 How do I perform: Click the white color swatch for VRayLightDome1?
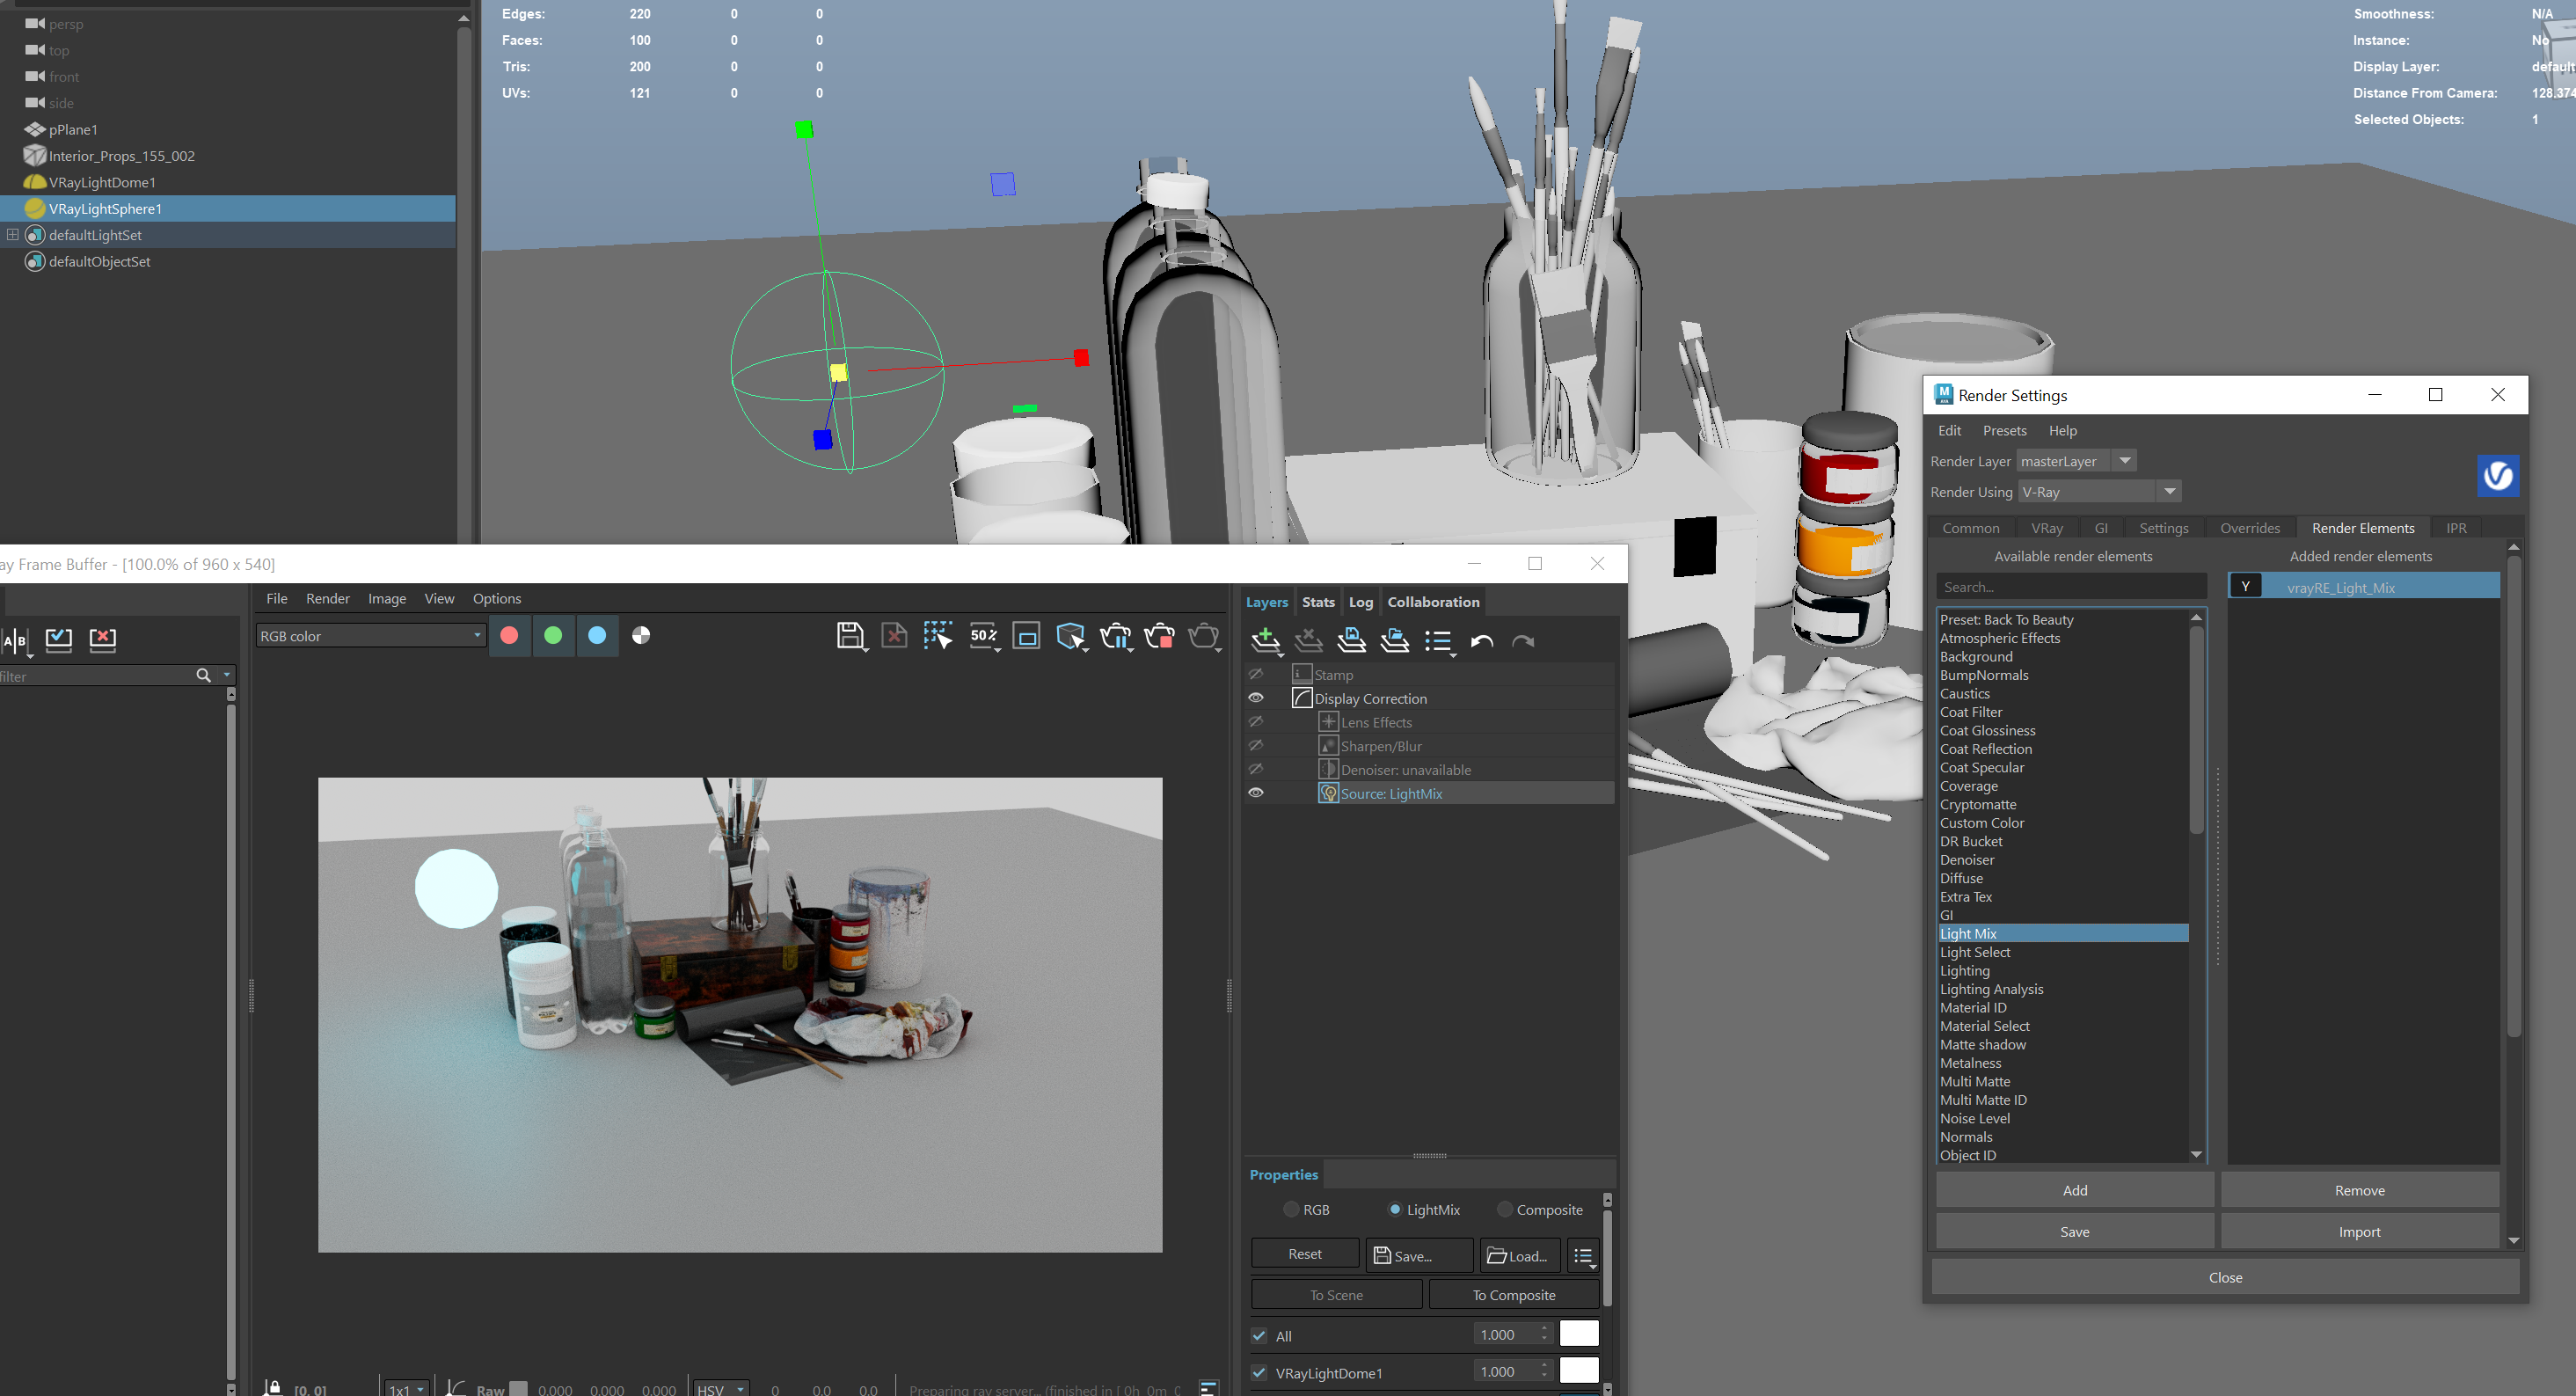(1579, 1371)
